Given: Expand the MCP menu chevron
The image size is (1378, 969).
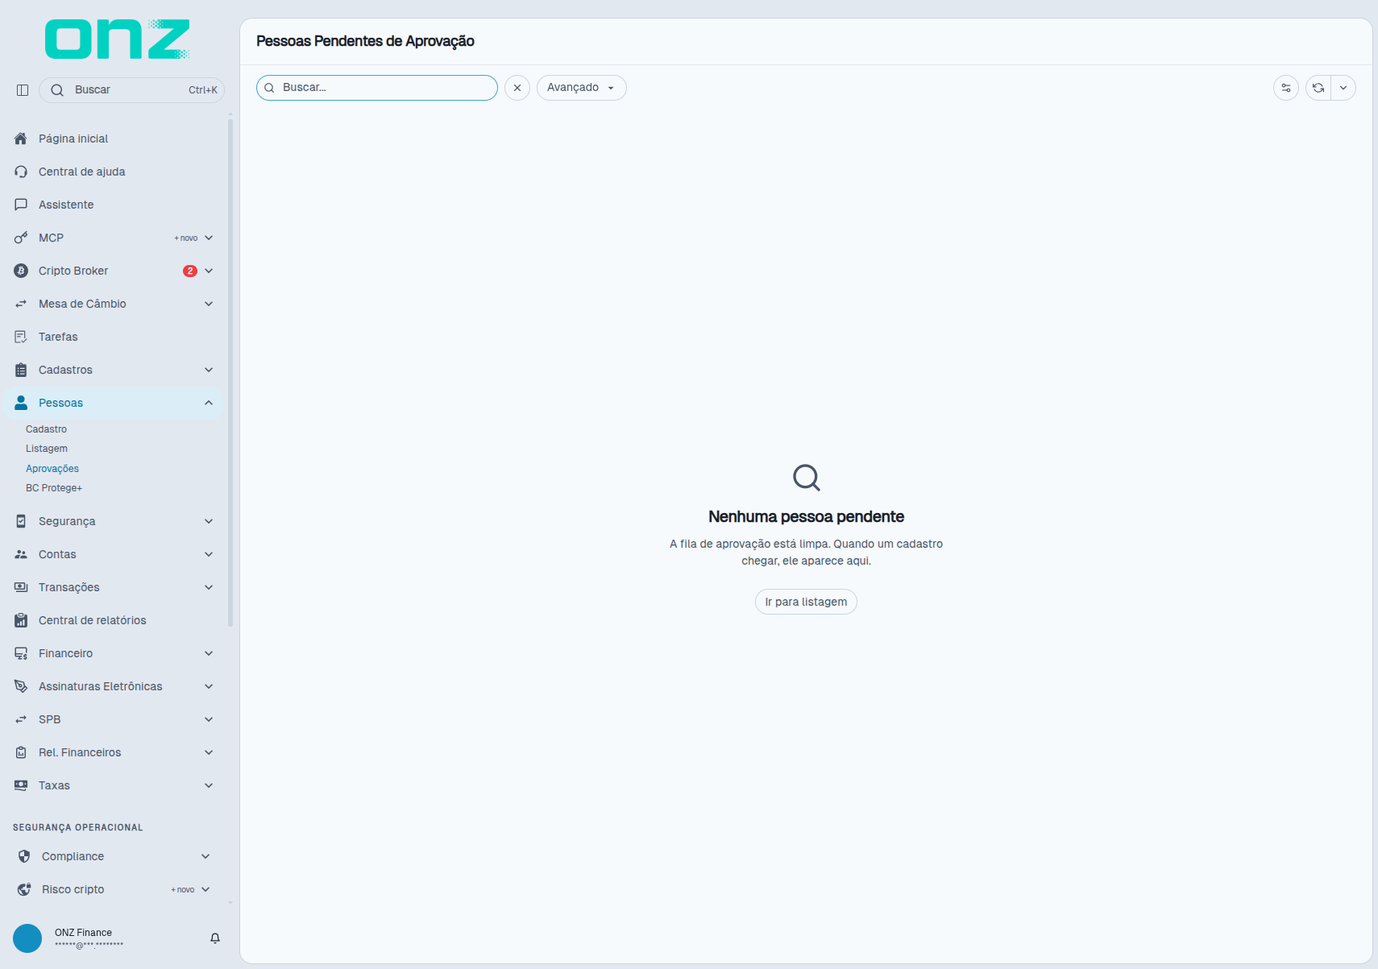Looking at the screenshot, I should pyautogui.click(x=209, y=238).
